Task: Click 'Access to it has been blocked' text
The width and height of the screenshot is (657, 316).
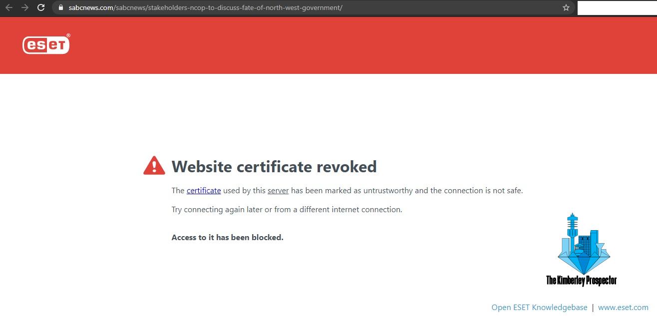Action: pyautogui.click(x=227, y=238)
